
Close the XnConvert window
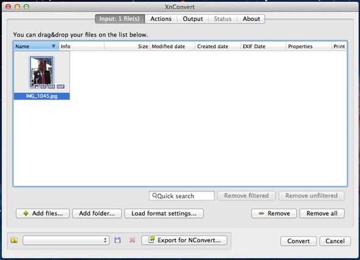[9, 7]
